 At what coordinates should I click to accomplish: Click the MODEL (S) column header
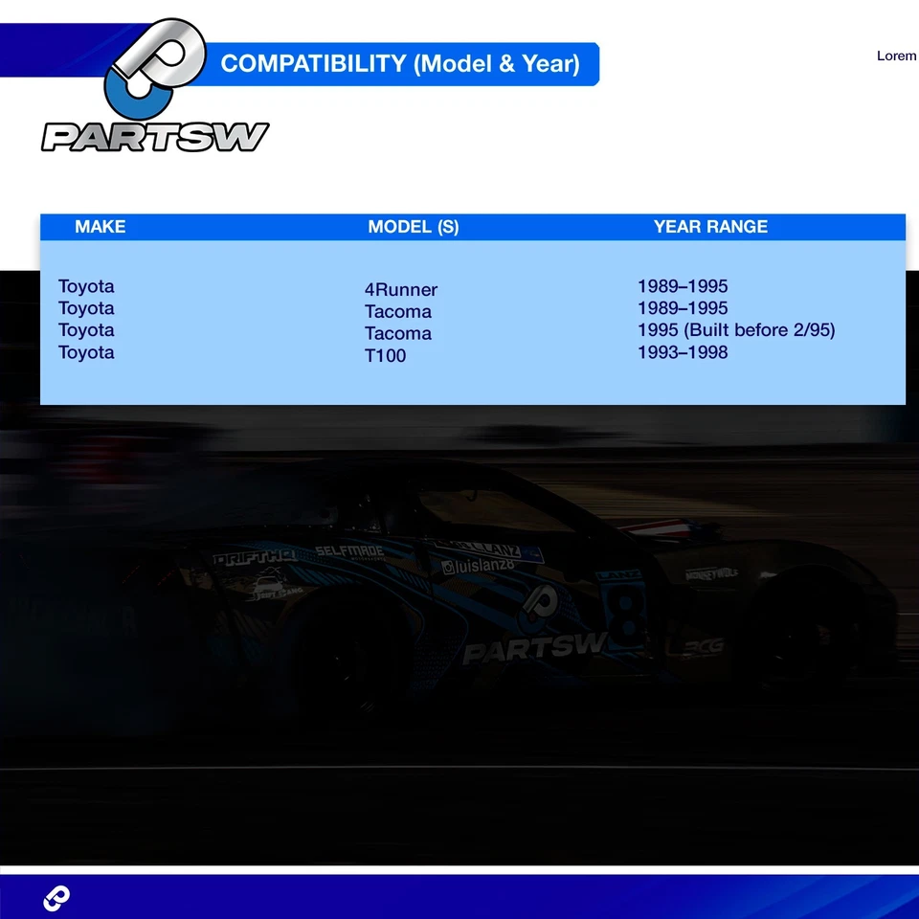[x=414, y=227]
